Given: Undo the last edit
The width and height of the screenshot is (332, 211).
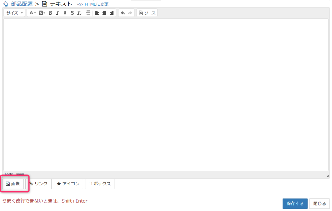Looking at the screenshot, I should 123,13.
